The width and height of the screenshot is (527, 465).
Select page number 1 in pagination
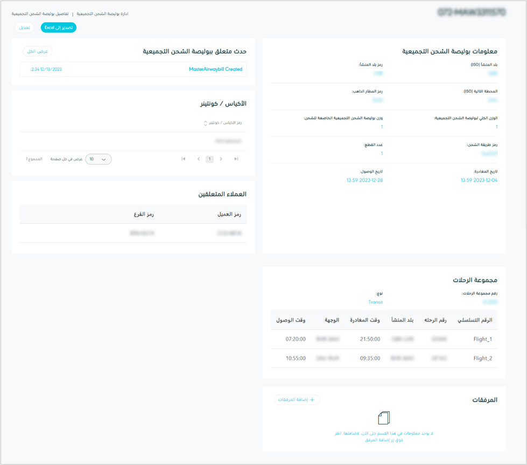(210, 159)
